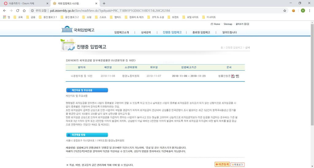Click the 국회입법예고 site logo
This screenshot has height=168, width=314.
[x=78, y=30]
